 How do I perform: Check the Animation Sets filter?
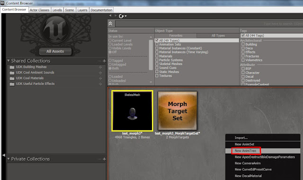click(x=157, y=44)
